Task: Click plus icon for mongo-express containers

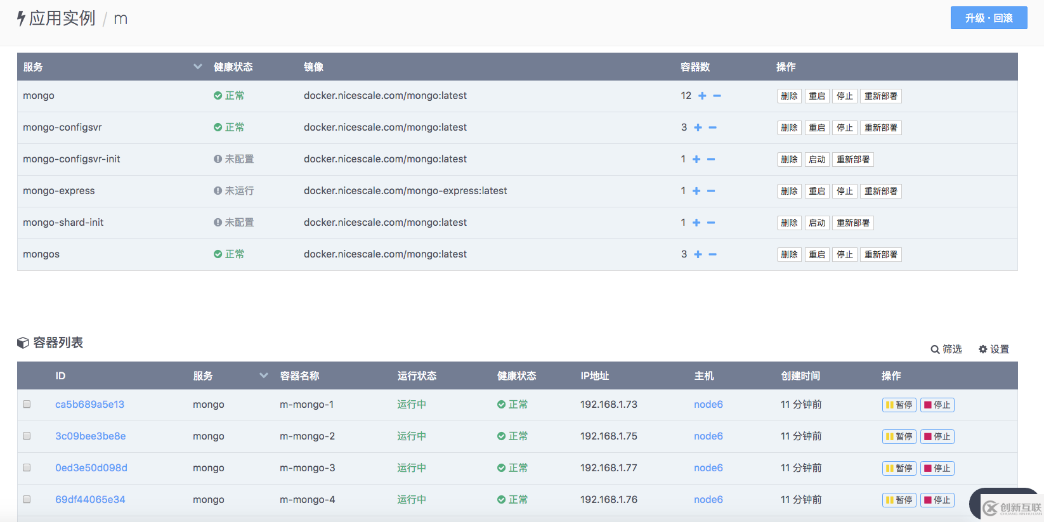Action: coord(696,191)
